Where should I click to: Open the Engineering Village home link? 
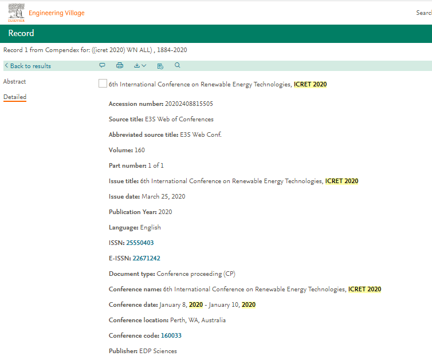pyautogui.click(x=57, y=13)
